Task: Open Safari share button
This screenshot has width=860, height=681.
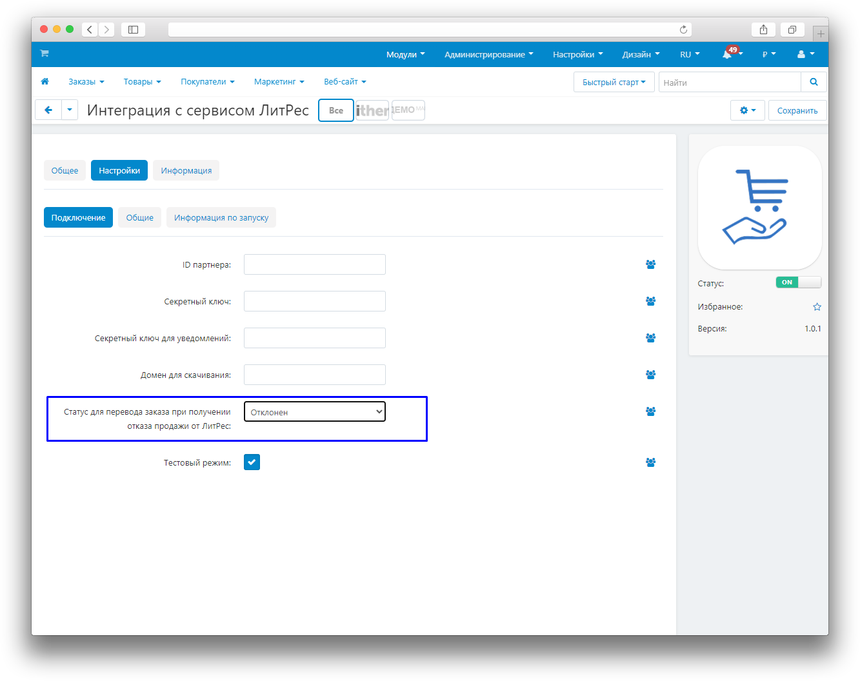Action: pos(763,30)
